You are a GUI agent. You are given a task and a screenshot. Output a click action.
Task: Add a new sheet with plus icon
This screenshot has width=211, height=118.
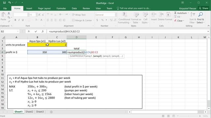tap(51, 112)
